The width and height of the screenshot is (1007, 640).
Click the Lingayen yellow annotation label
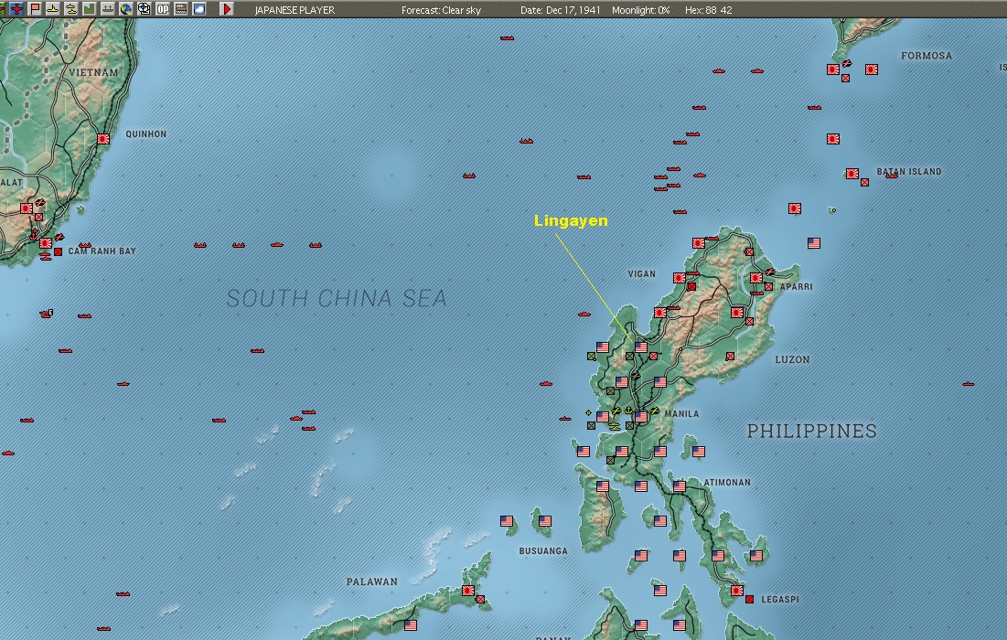click(x=571, y=220)
